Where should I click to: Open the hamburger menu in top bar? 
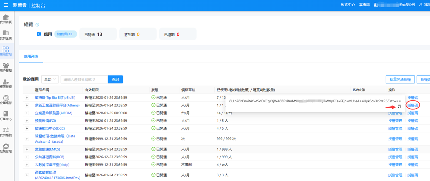7,5
